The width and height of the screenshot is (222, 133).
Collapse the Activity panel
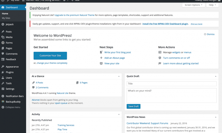[119, 114]
